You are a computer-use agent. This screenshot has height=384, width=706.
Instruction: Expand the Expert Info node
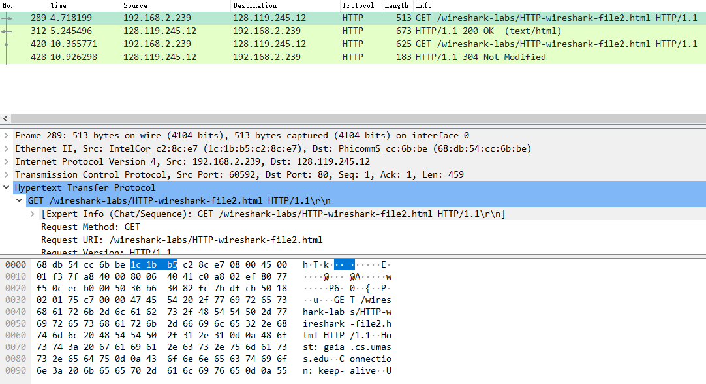33,214
